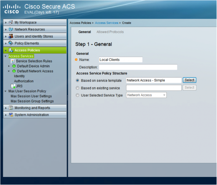Click the Monitoring and Reports icon

click(x=11, y=108)
